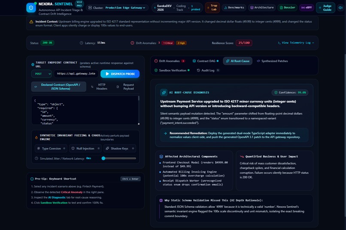This screenshot has width=346, height=230.
Task: Expand the View Telemetry Log
Action: [296, 43]
